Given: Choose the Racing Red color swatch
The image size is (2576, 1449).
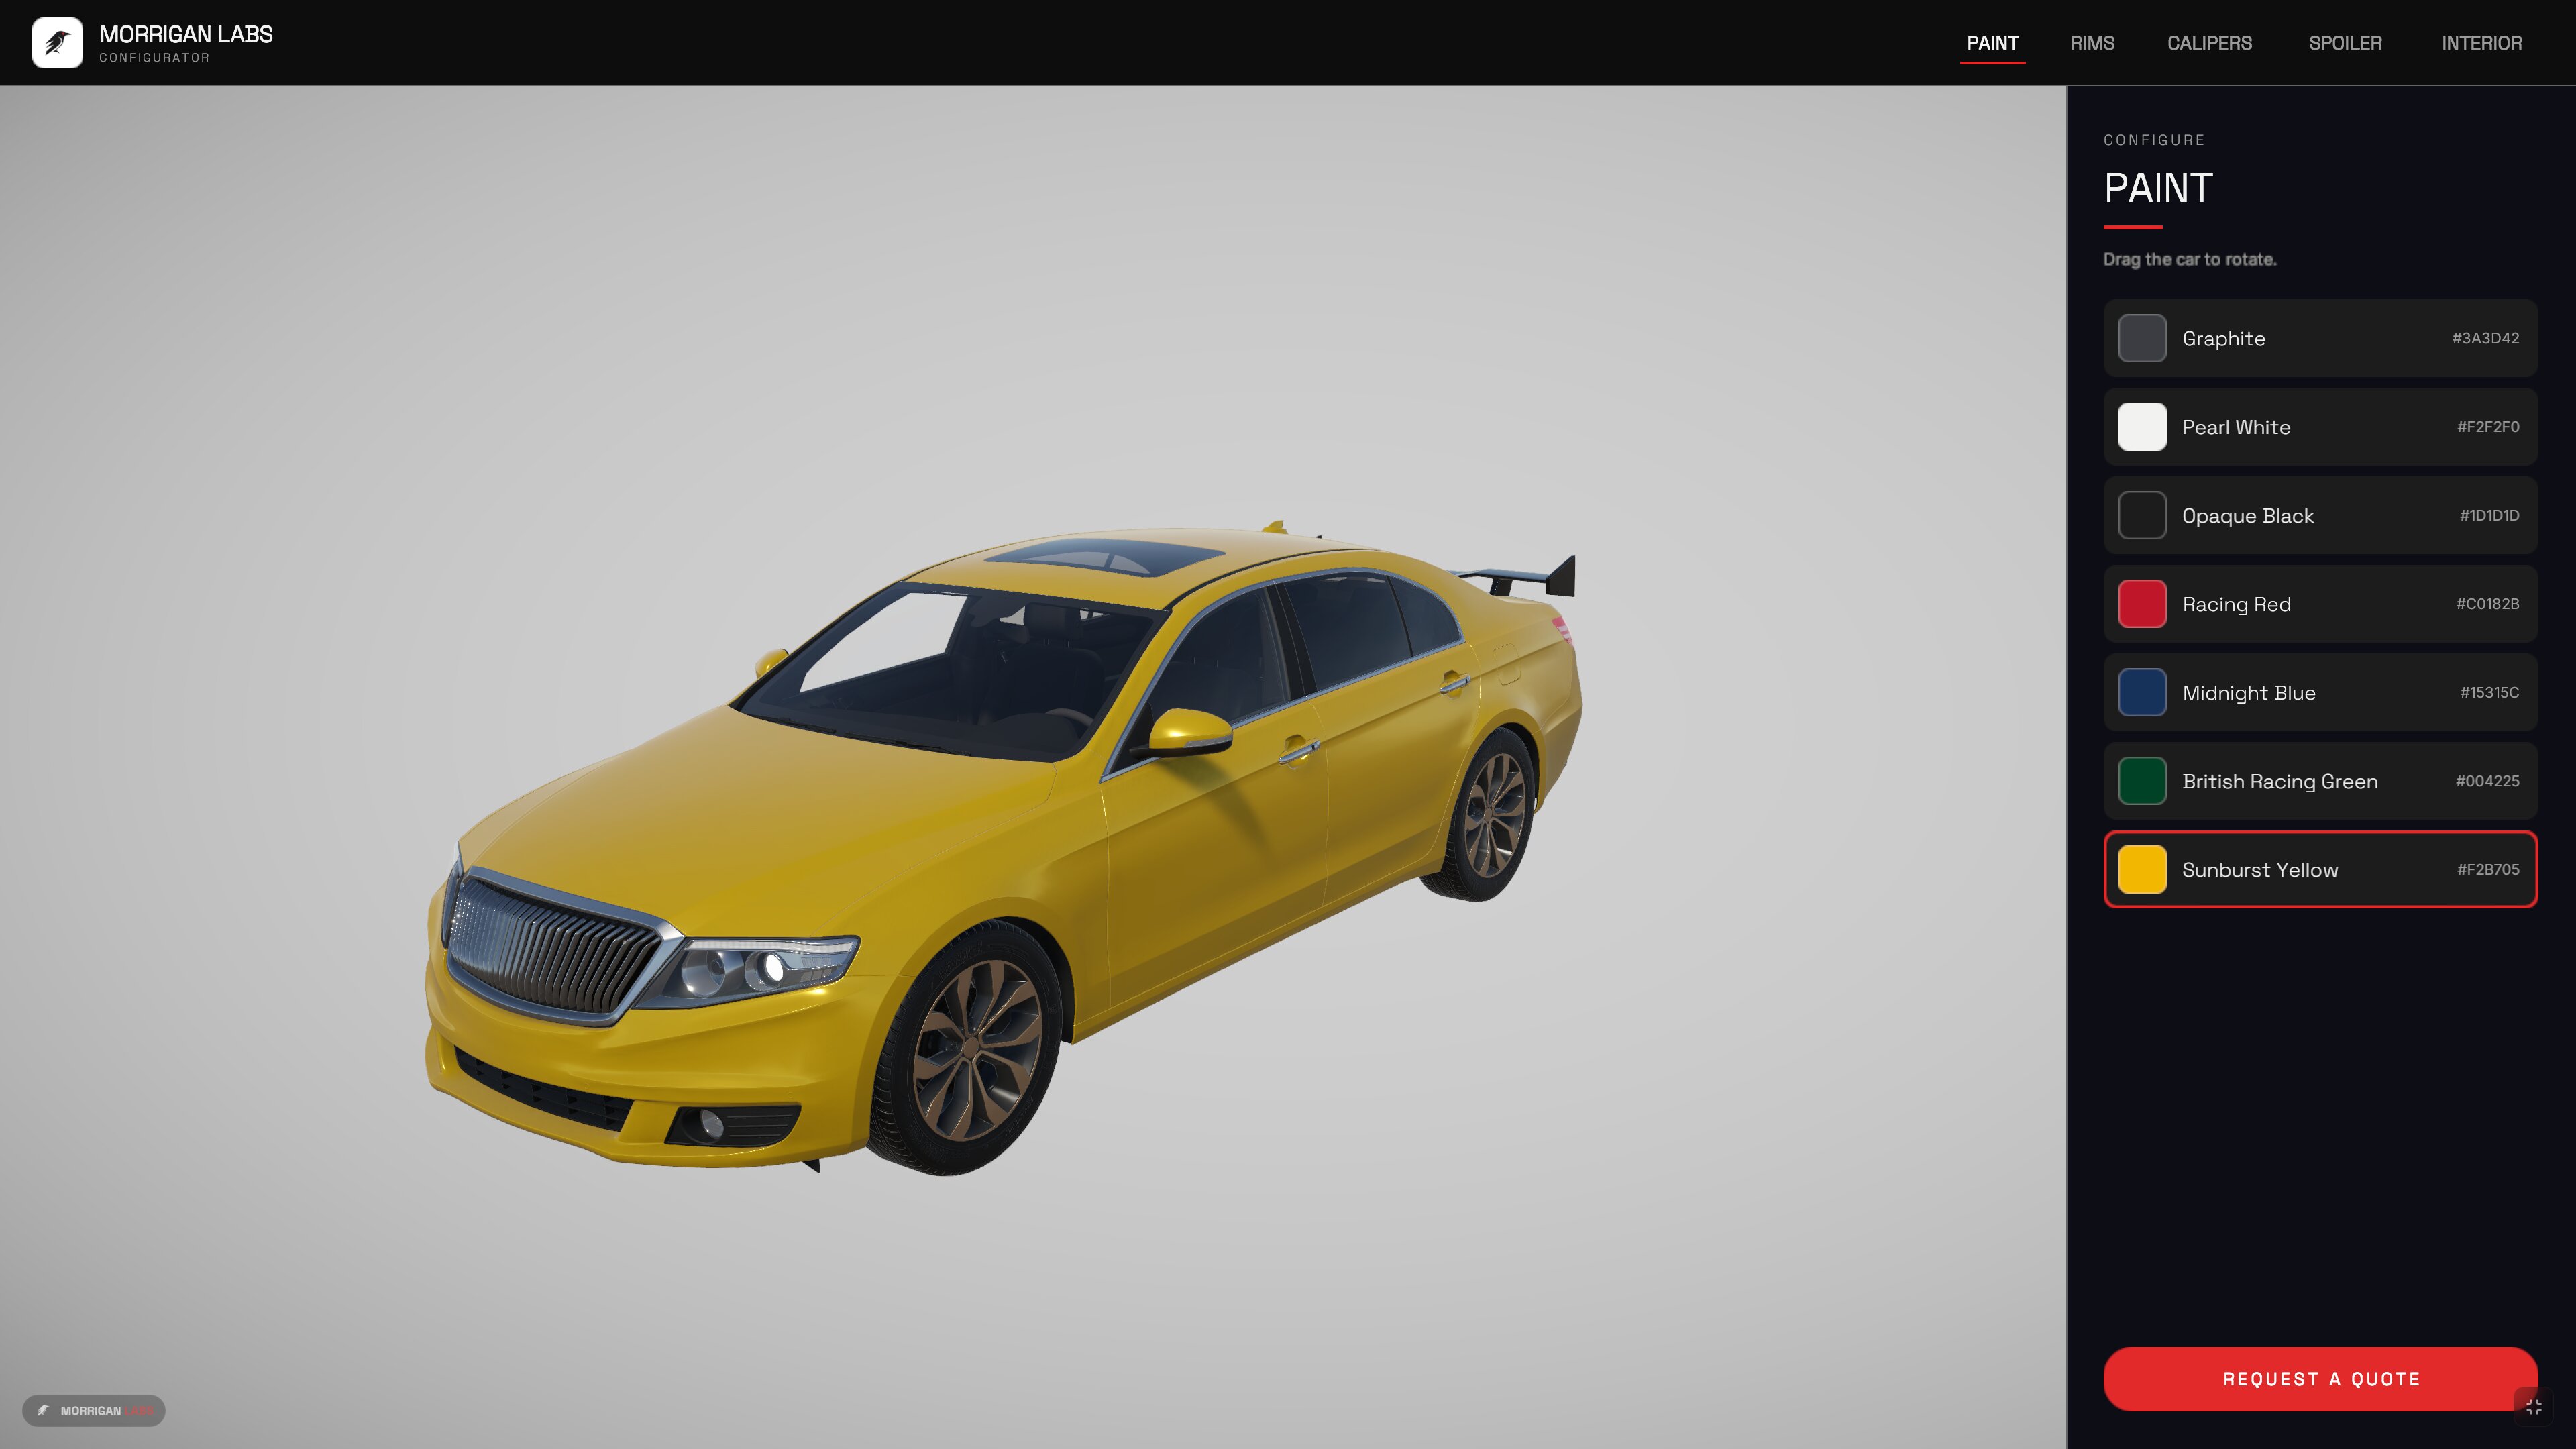Looking at the screenshot, I should pyautogui.click(x=2142, y=604).
